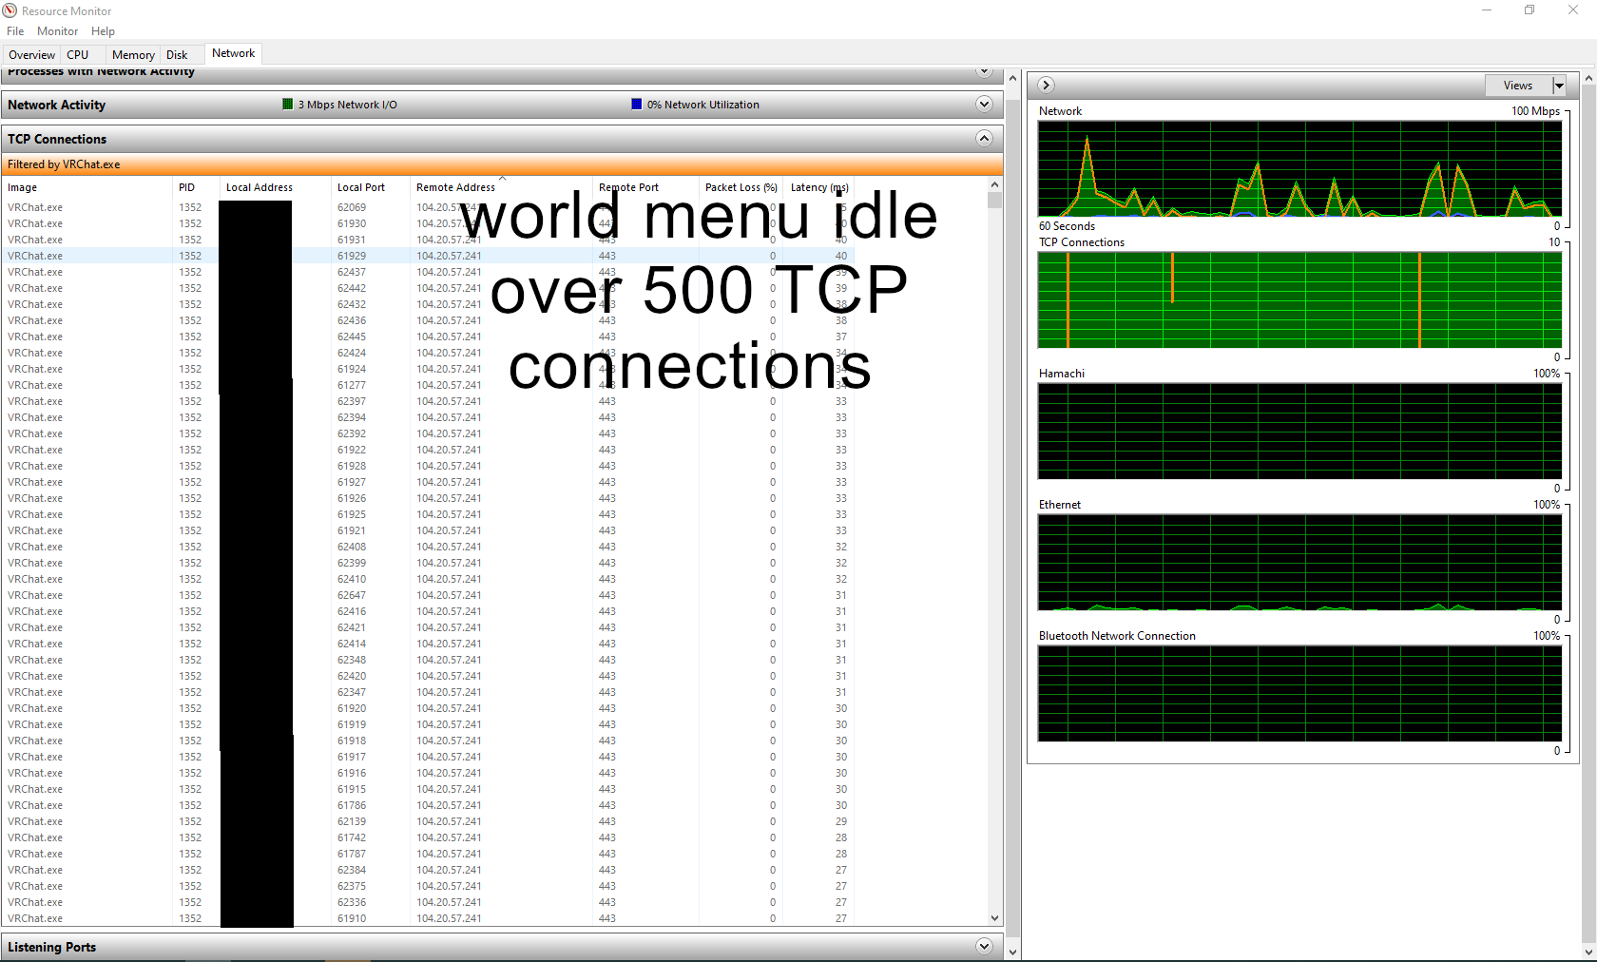The width and height of the screenshot is (1597, 962).
Task: Close the Resource Monitor window
Action: tap(1573, 10)
